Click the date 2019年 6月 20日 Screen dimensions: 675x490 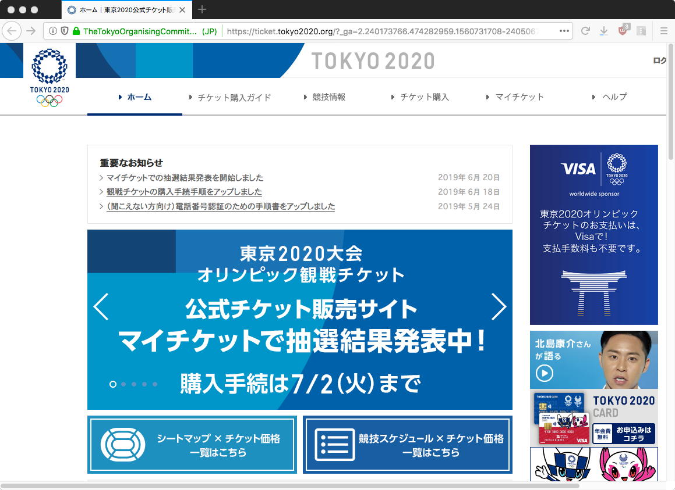click(x=469, y=177)
